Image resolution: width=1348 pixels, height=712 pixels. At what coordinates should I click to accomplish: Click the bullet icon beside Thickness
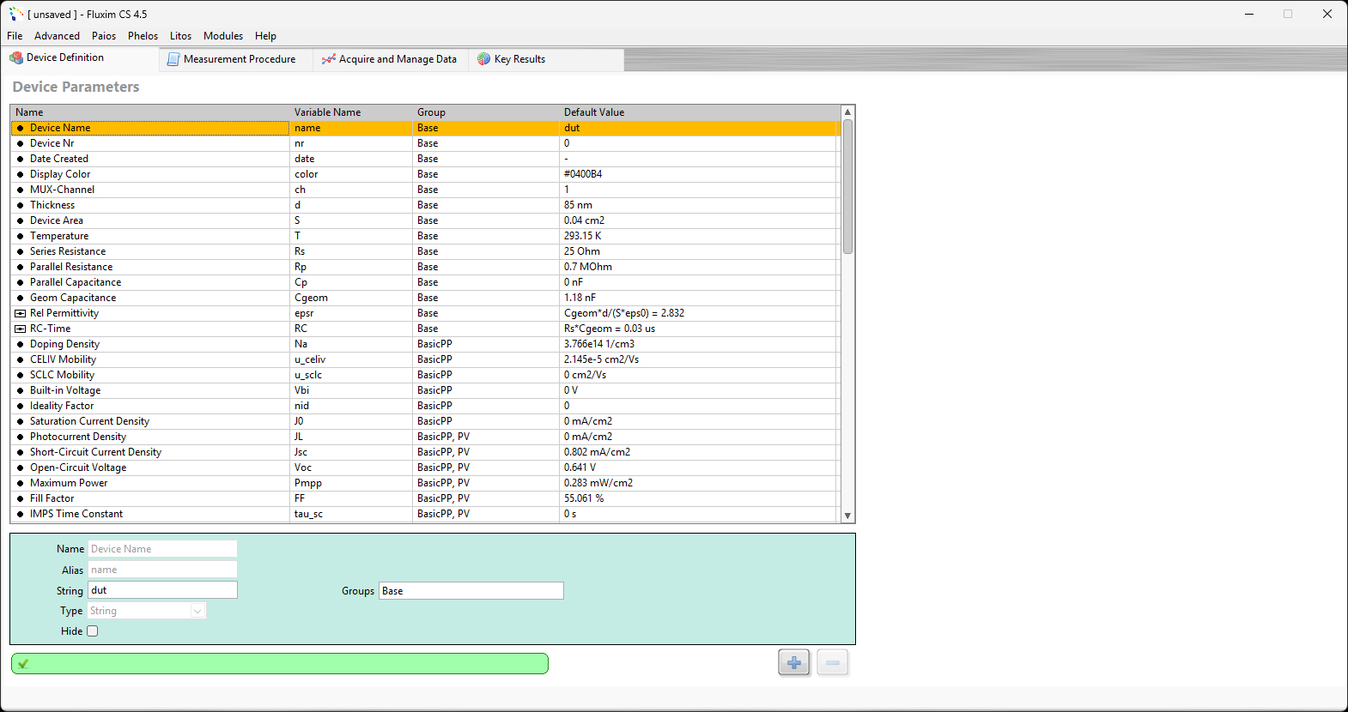(x=21, y=205)
